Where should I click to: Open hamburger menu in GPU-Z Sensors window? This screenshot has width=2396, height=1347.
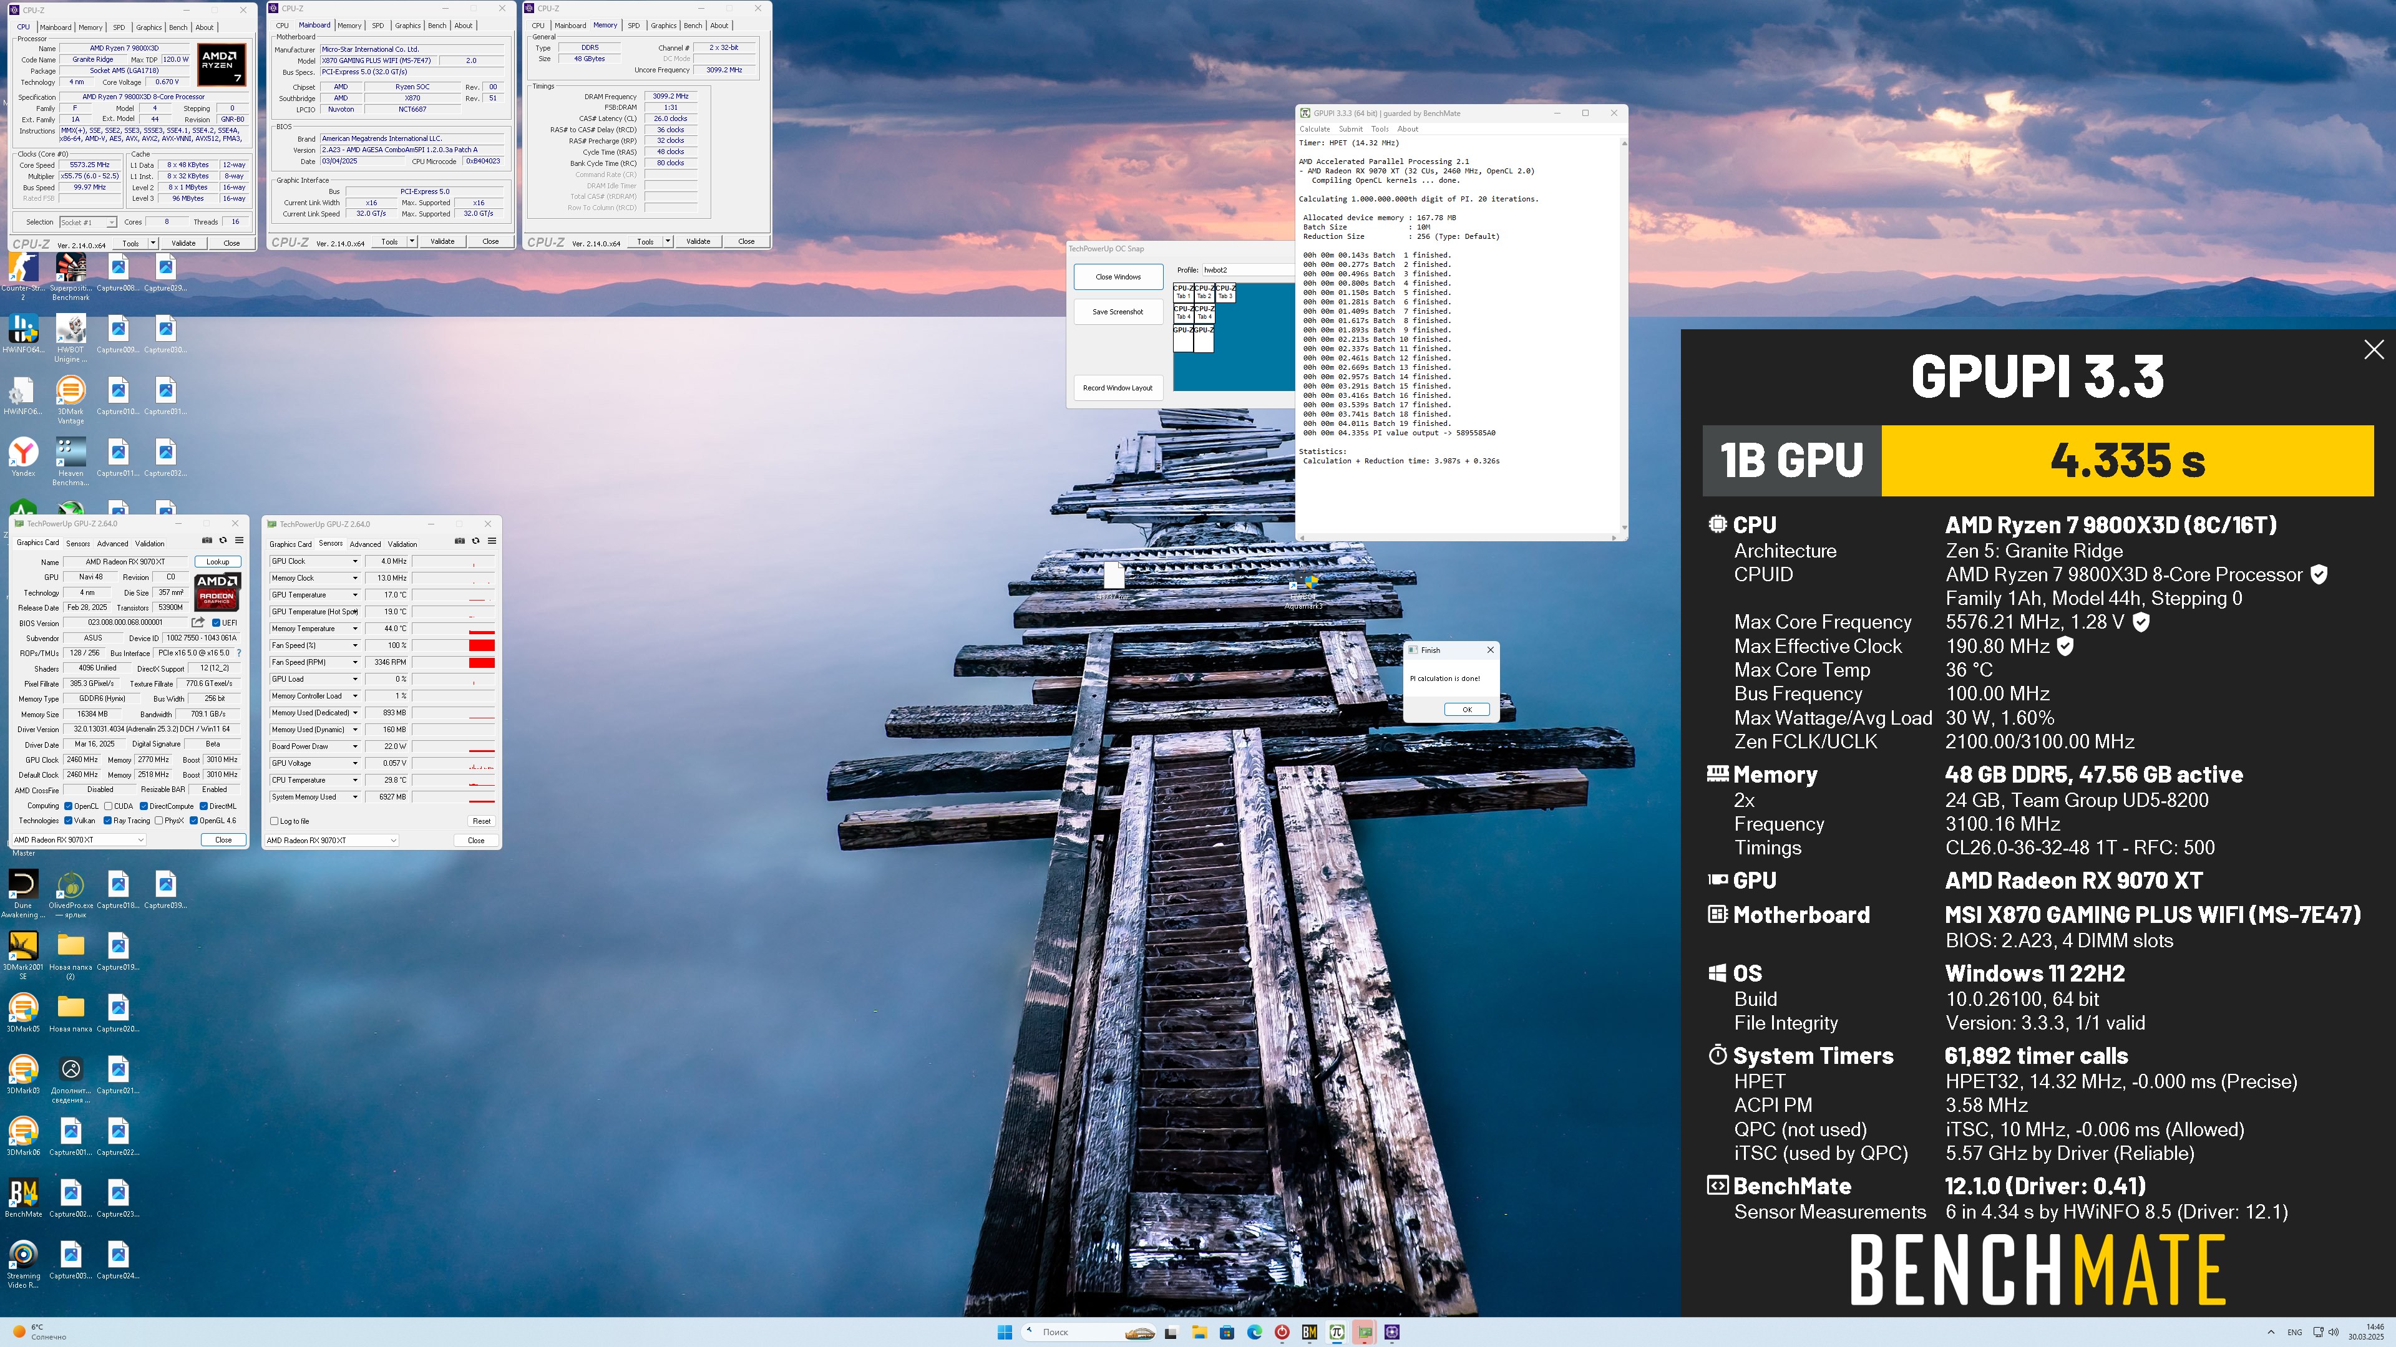pyautogui.click(x=492, y=541)
